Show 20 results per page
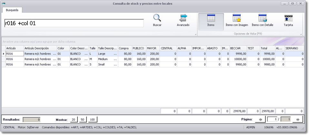The height and width of the screenshot is (135, 309). pyautogui.click(x=73, y=120)
